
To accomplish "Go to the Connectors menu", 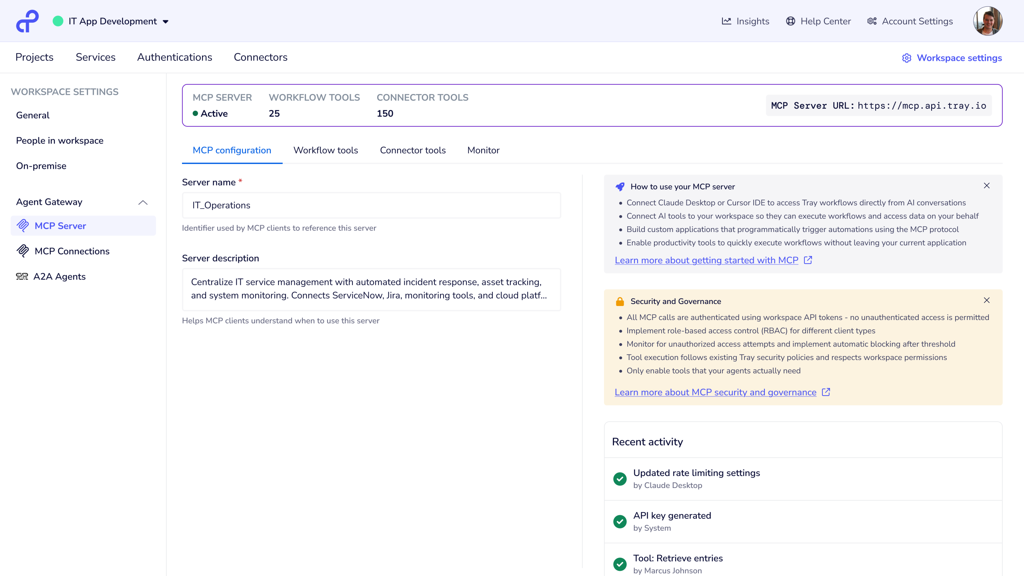I will pos(260,57).
